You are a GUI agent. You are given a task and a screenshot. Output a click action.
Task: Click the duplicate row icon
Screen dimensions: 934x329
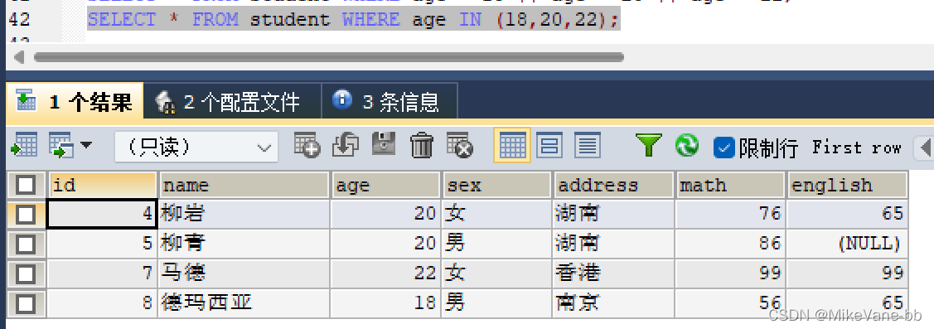point(346,145)
